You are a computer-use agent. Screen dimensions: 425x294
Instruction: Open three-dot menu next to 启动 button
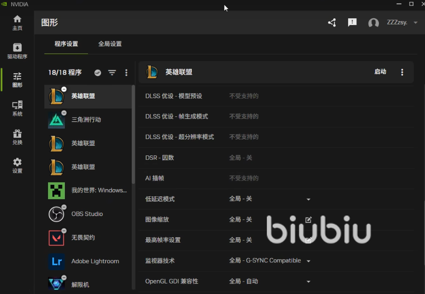(x=402, y=72)
